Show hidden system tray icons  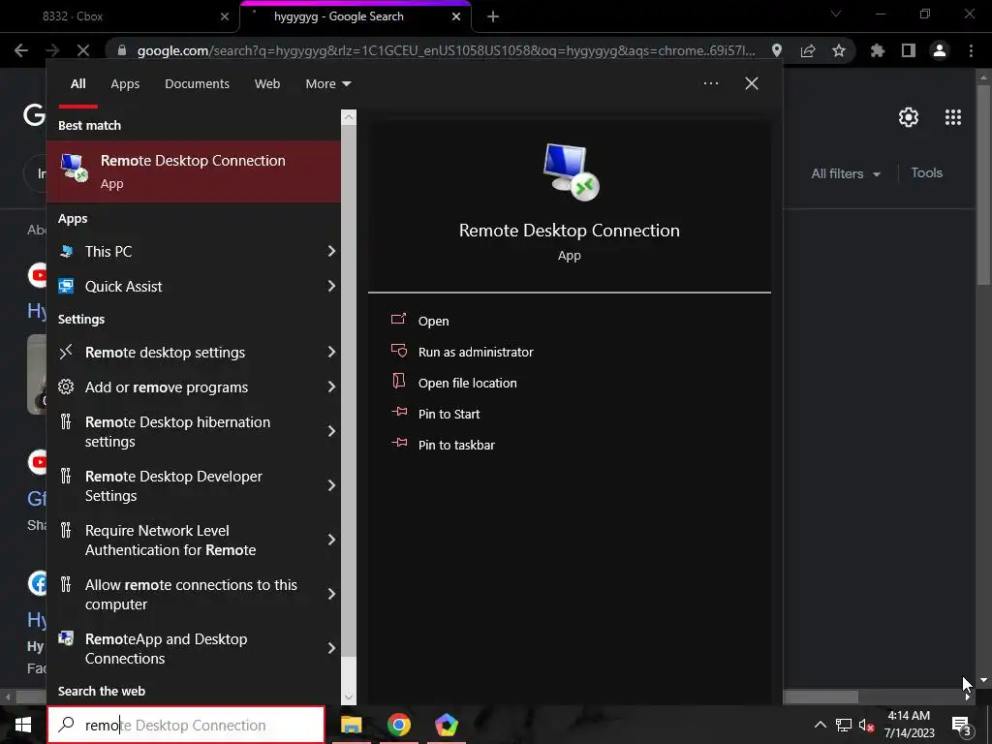pyautogui.click(x=820, y=725)
